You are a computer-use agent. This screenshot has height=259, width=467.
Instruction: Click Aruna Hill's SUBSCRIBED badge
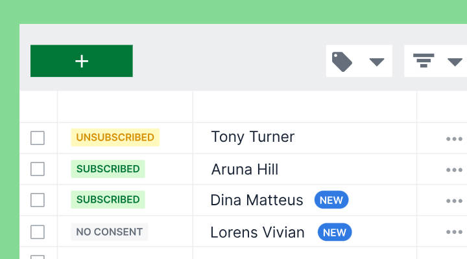108,169
